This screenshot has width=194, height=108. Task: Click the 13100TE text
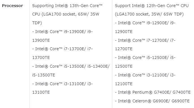[x=41, y=92]
